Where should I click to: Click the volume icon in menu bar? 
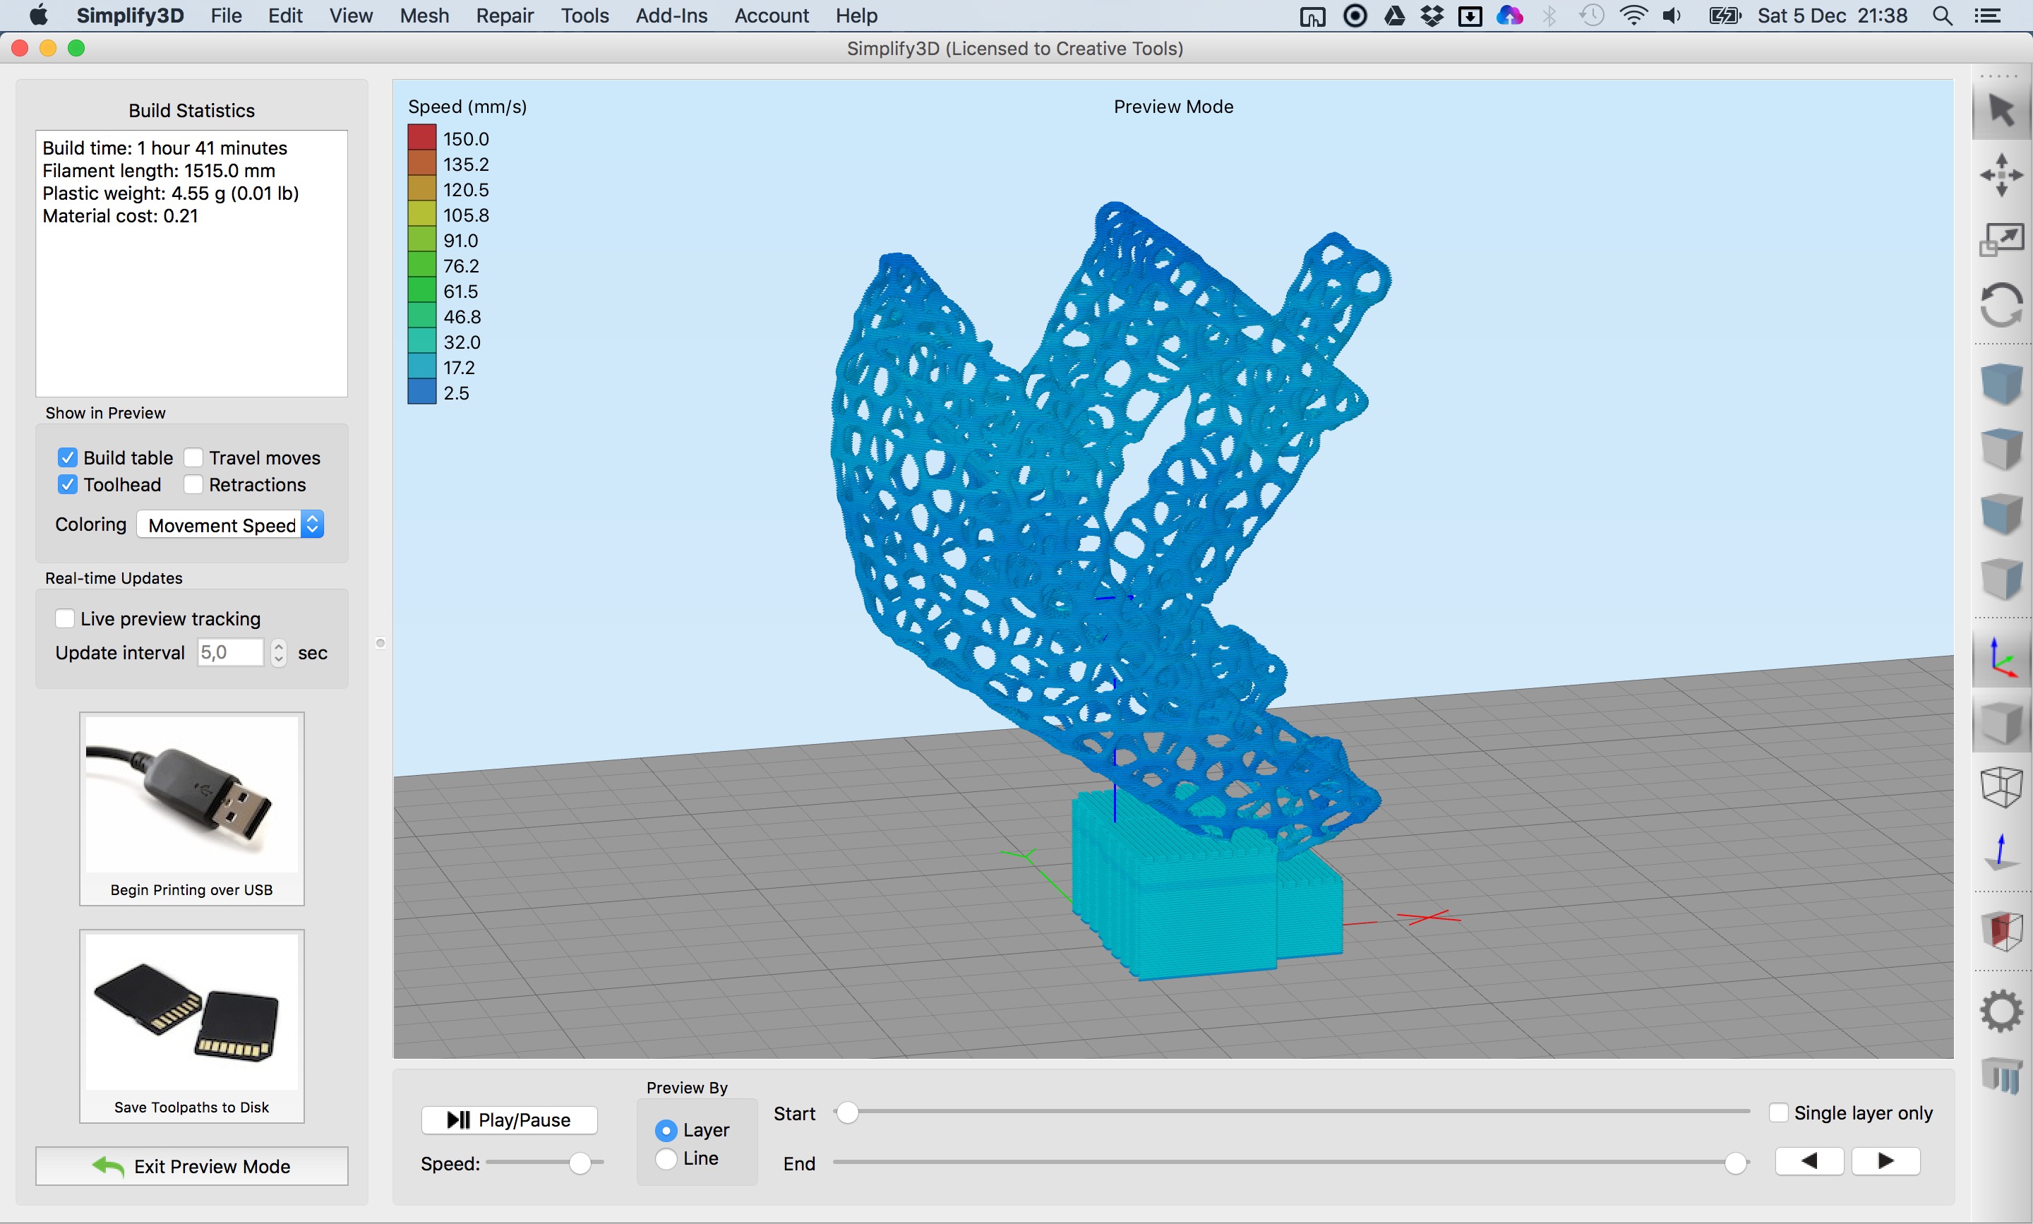(x=1672, y=16)
